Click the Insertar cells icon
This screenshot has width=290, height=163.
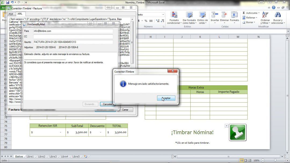pyautogui.click(x=215, y=18)
